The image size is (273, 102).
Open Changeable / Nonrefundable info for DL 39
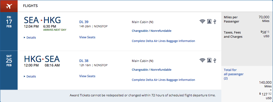pyautogui.click(x=151, y=31)
